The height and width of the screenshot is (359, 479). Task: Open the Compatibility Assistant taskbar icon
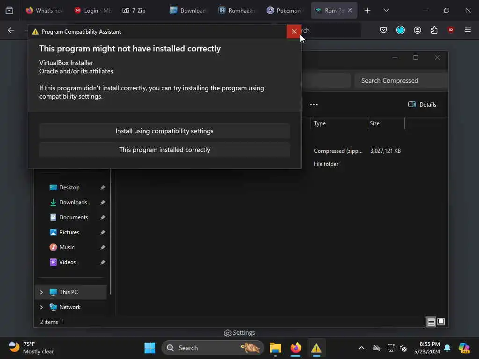pos(316,348)
